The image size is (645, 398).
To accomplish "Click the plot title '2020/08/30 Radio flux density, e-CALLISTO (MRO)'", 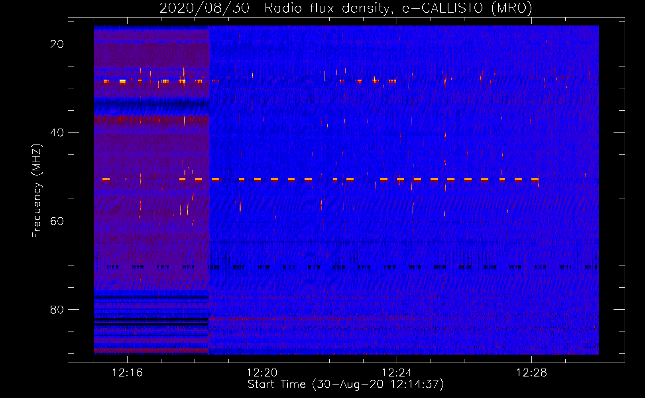I will click(346, 8).
